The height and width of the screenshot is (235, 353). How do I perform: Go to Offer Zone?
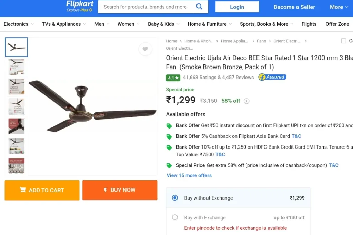(337, 24)
